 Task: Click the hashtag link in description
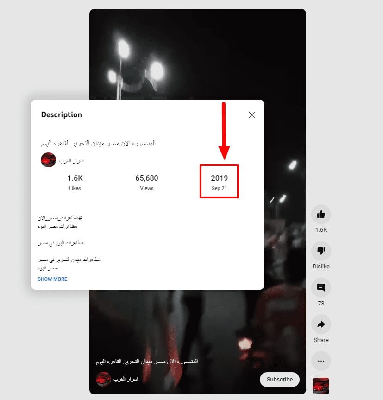tap(60, 218)
